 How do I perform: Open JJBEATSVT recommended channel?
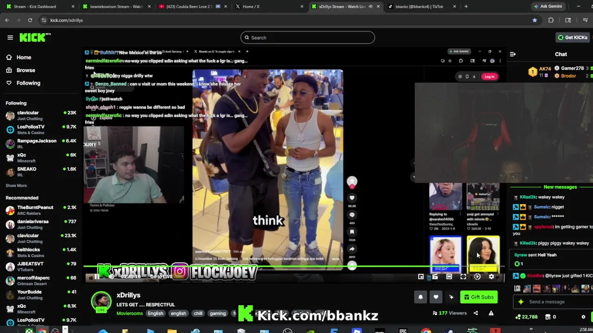[x=41, y=266]
